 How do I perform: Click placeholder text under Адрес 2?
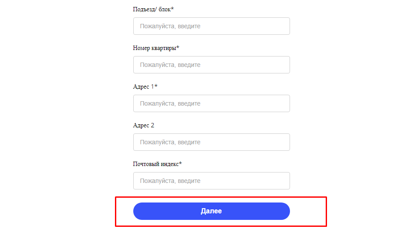[170, 142]
